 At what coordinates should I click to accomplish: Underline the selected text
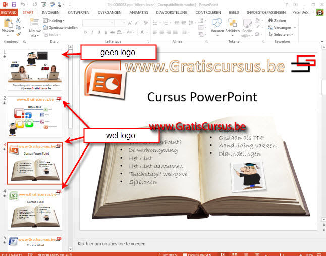click(99, 32)
